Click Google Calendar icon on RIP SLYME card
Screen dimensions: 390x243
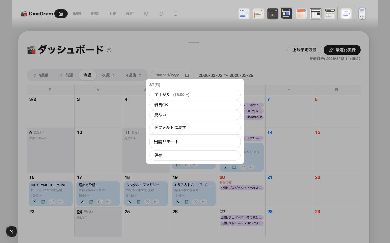click(43, 202)
